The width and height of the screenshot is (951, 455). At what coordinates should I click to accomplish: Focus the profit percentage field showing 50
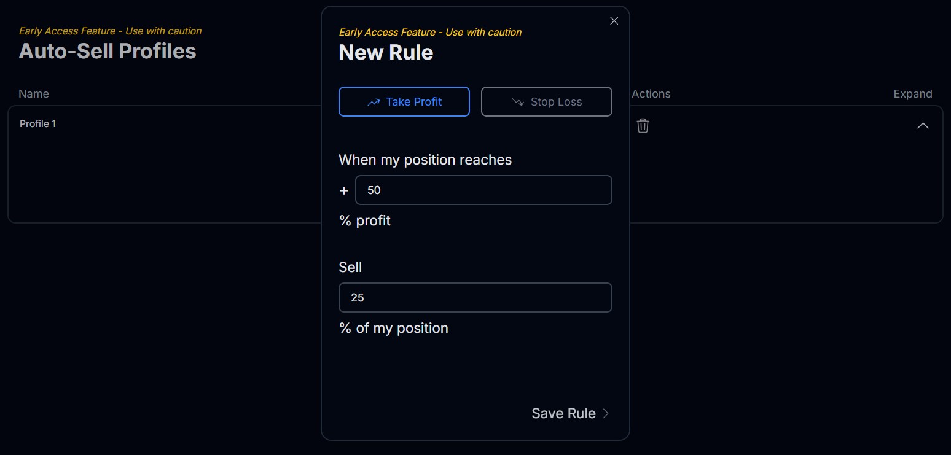click(x=483, y=190)
